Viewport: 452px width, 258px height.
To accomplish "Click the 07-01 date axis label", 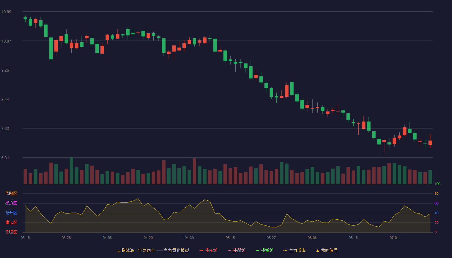I will (394, 238).
